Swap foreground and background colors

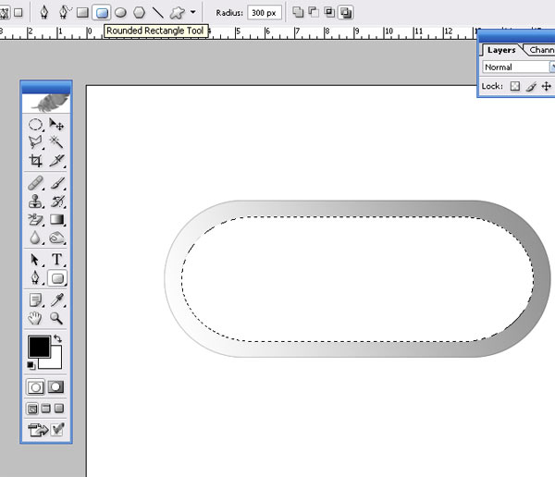57,339
